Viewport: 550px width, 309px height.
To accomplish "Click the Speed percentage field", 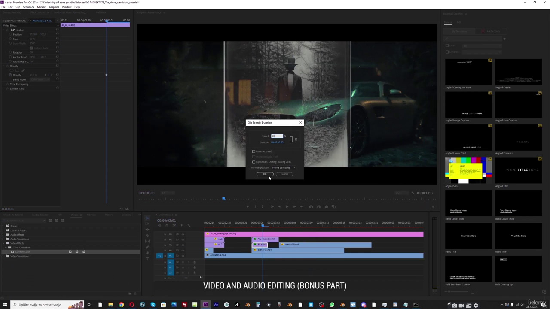I will coord(277,136).
